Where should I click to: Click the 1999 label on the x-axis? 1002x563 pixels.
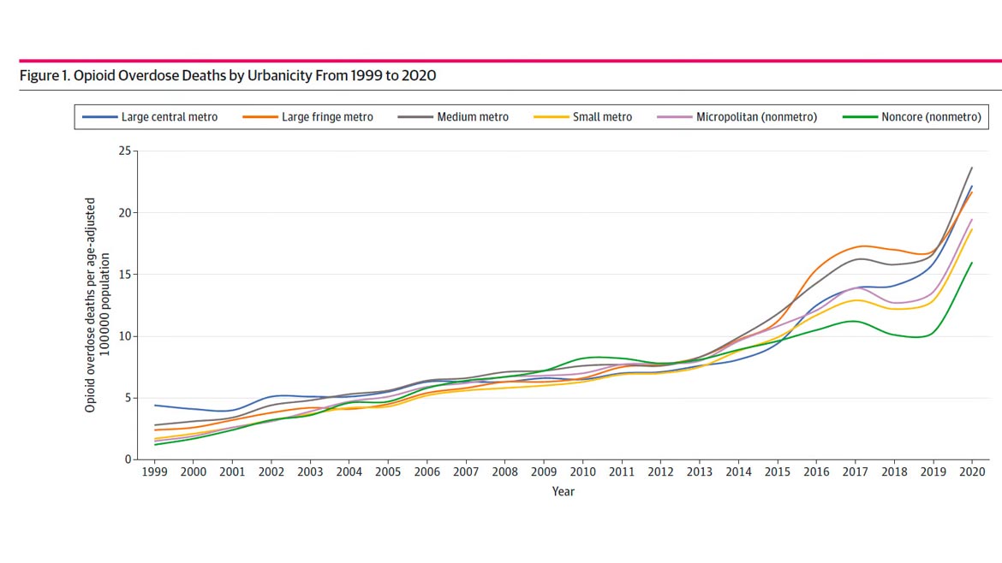pos(153,472)
